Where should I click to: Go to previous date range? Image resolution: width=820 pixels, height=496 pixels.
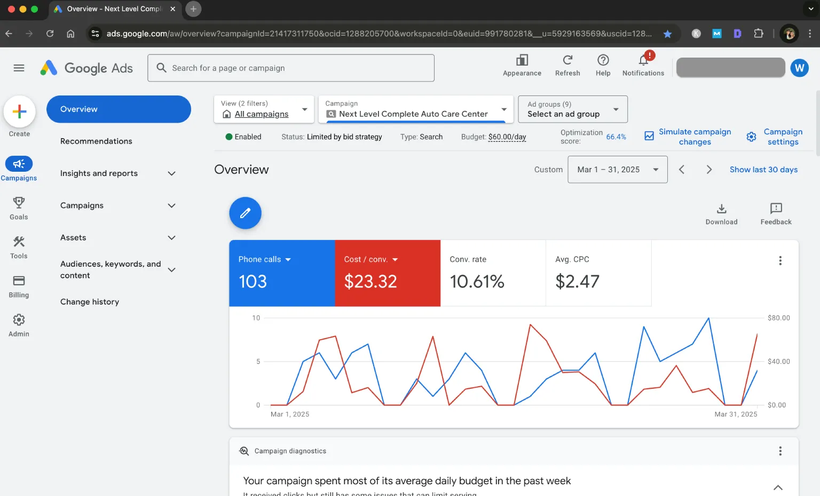[682, 170]
